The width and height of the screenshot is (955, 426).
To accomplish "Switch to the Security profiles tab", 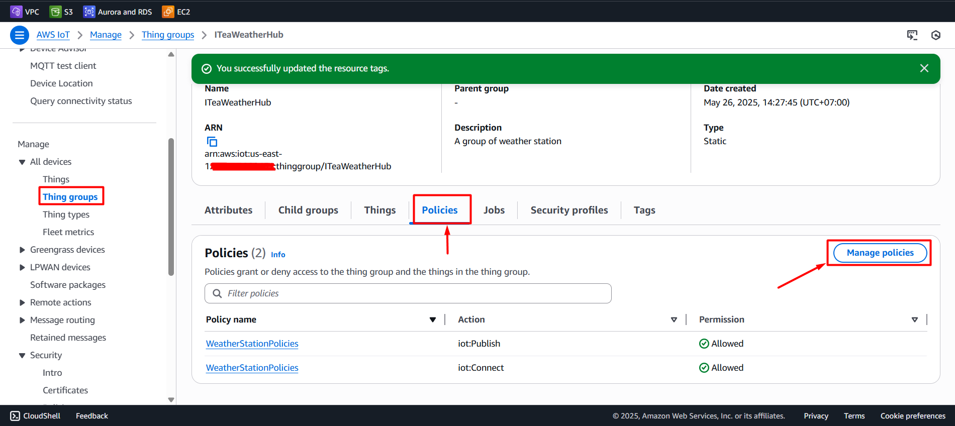I will tap(569, 210).
